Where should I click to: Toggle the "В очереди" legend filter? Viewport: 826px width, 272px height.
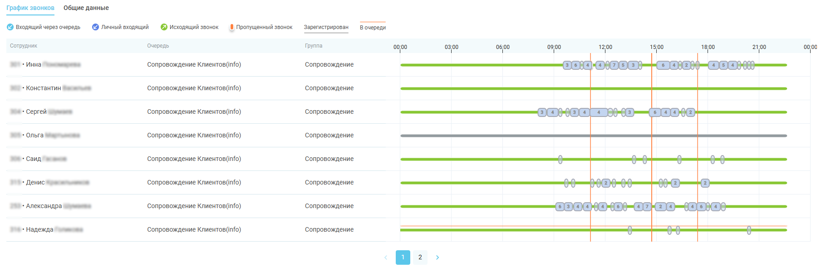(x=373, y=28)
